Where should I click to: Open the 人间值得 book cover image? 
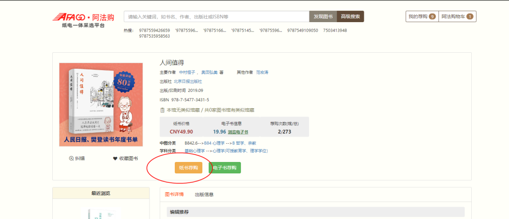pyautogui.click(x=101, y=105)
